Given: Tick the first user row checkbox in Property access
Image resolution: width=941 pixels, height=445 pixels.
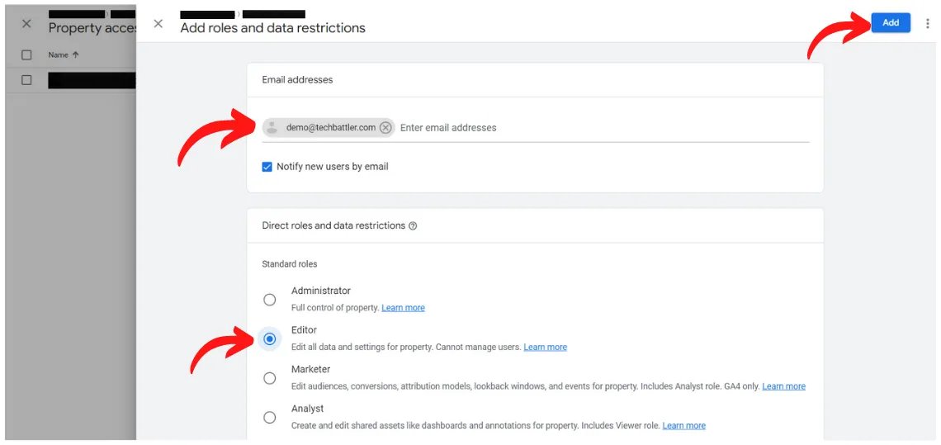Looking at the screenshot, I should (x=26, y=80).
